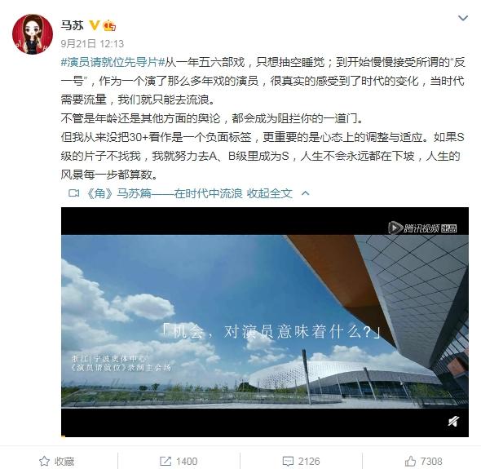Image resolution: width=481 pixels, height=469 pixels.
Task: Play the embedded Tencent video
Action: [x=265, y=321]
